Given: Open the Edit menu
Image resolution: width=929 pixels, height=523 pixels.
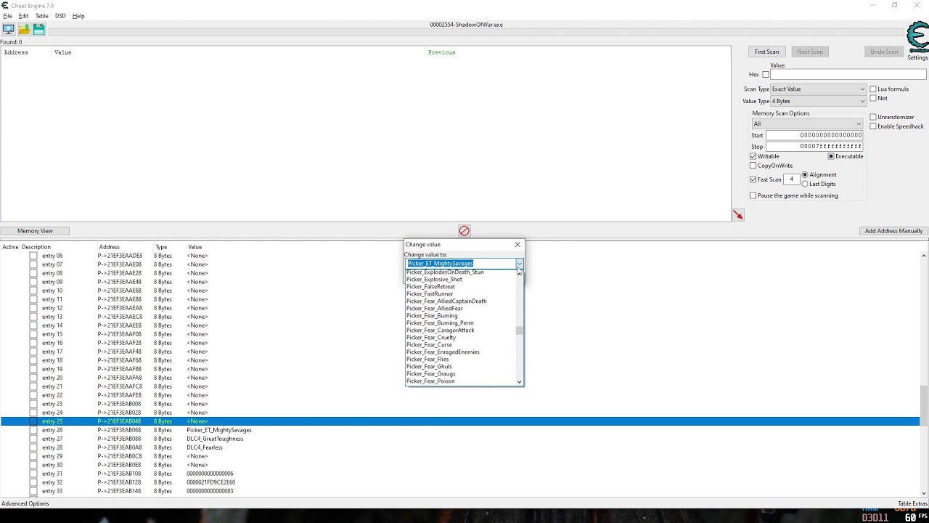Looking at the screenshot, I should [x=24, y=16].
